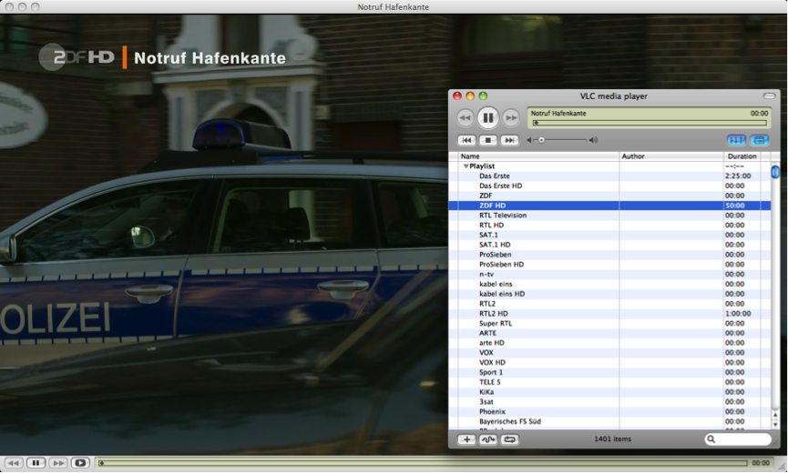Collapse the Playlist tree node
The height and width of the screenshot is (473, 788).
click(466, 166)
